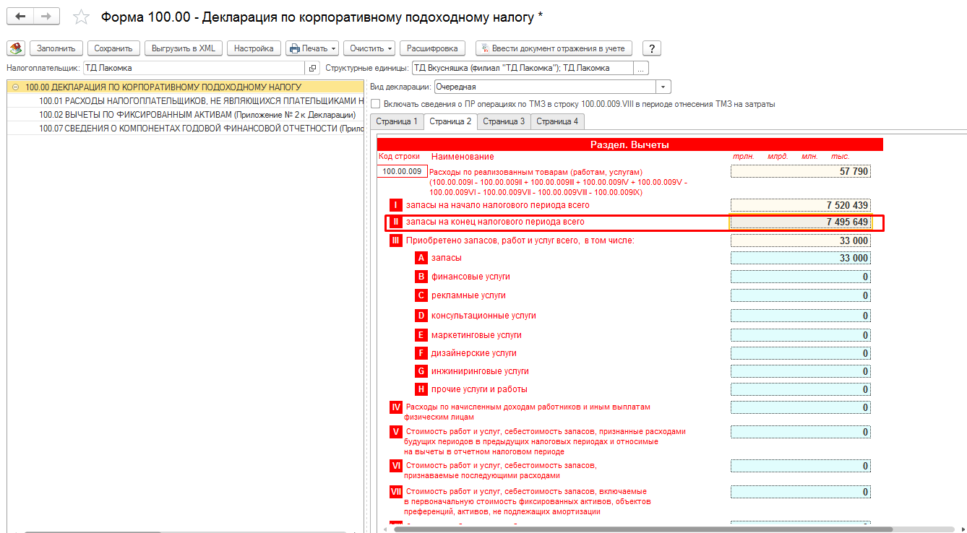Click the Заполнить button
The height and width of the screenshot is (533, 967).
click(x=56, y=48)
